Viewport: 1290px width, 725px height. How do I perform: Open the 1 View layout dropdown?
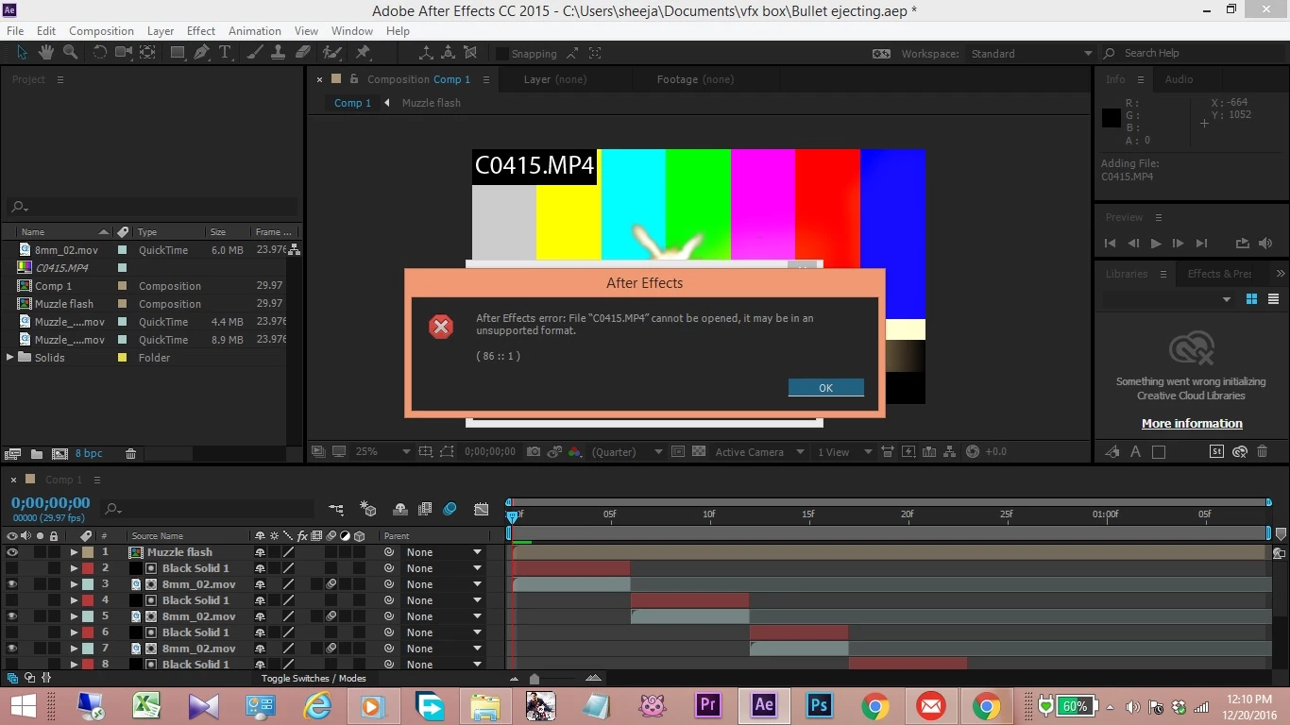pos(844,452)
